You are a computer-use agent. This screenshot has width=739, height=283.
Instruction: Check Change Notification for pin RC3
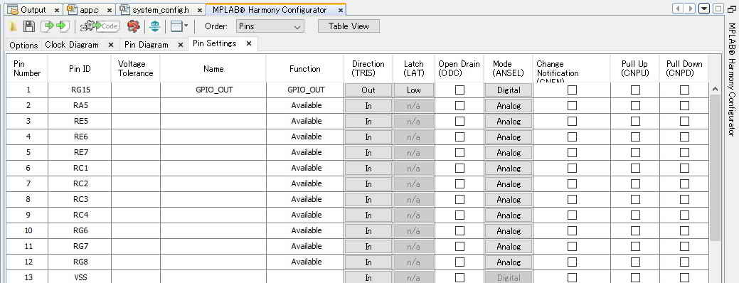(572, 199)
